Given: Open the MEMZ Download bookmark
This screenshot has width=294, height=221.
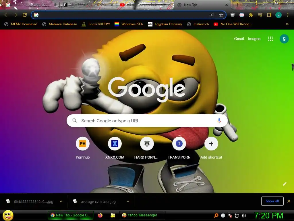Looking at the screenshot, I should 21,24.
